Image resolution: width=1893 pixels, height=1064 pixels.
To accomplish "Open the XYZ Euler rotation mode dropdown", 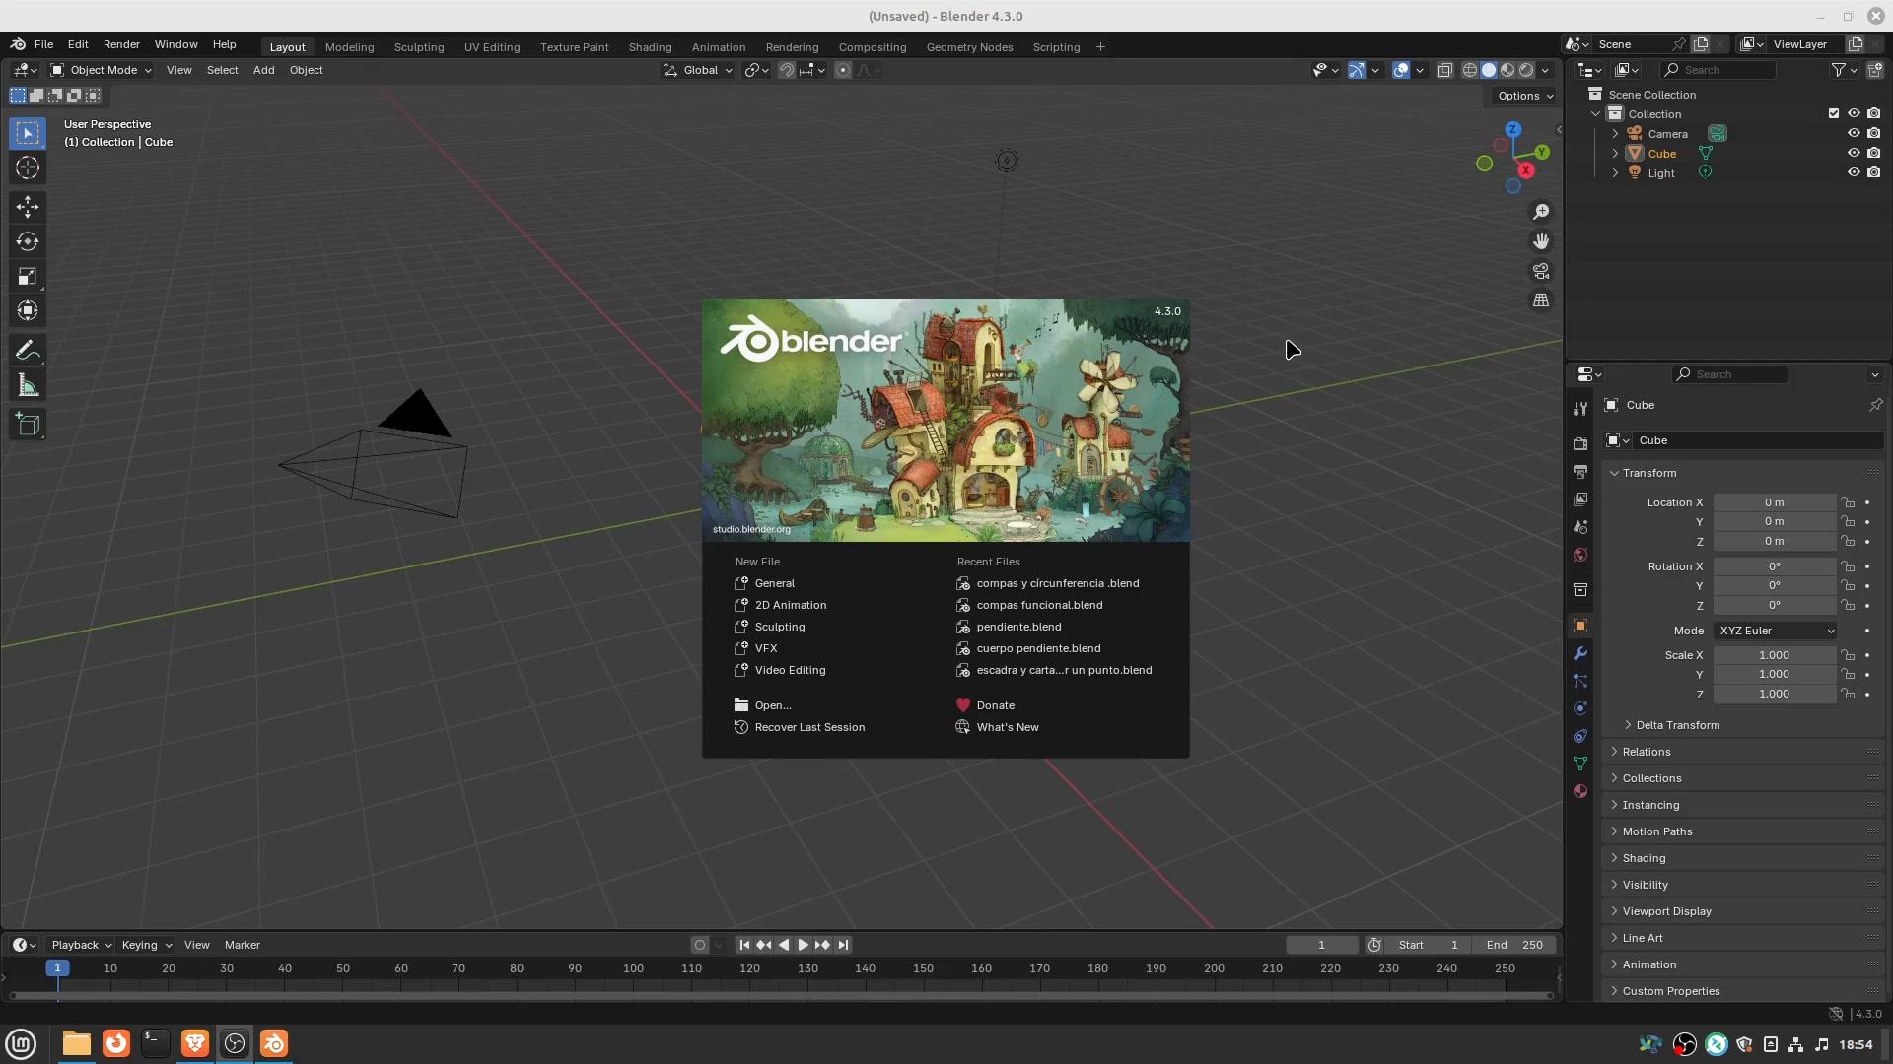I will pos(1775,631).
